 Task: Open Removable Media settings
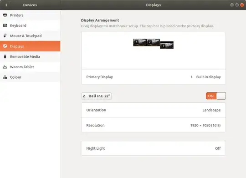pos(30,56)
